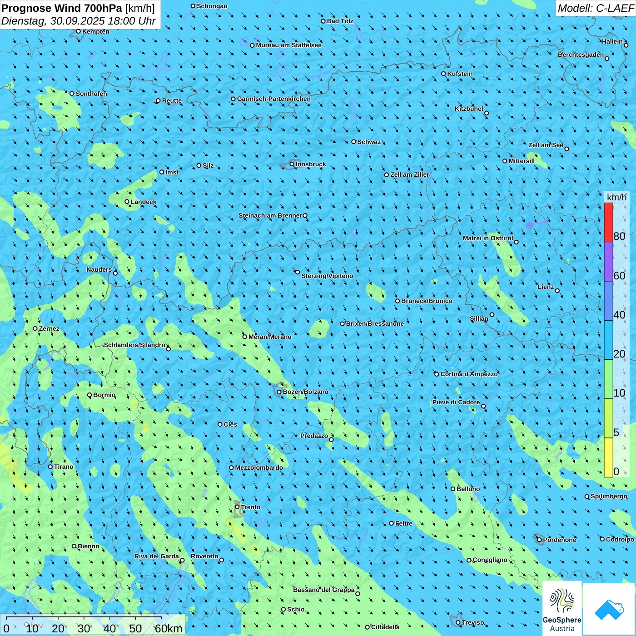Click the 'Steinach am Brenner' label
Screen dimensions: 636x636
270,215
